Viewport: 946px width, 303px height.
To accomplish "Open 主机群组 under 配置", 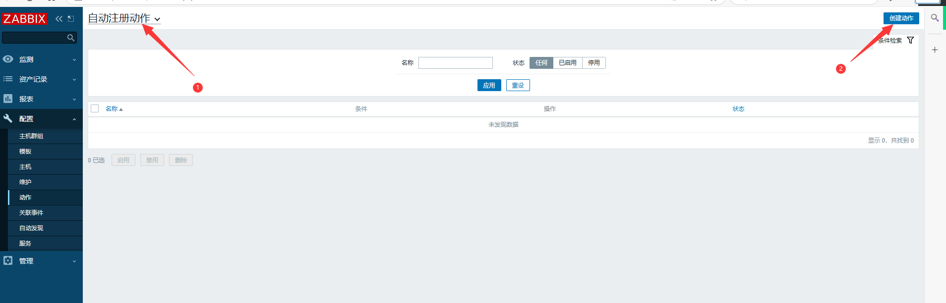I will point(45,136).
